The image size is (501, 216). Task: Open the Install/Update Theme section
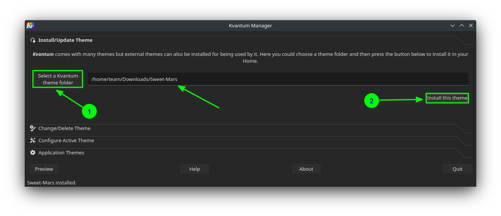(x=250, y=40)
